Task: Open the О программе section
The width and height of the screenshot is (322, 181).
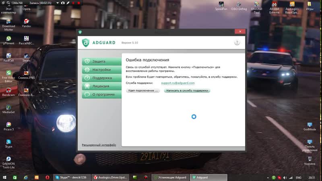Action: (102, 95)
